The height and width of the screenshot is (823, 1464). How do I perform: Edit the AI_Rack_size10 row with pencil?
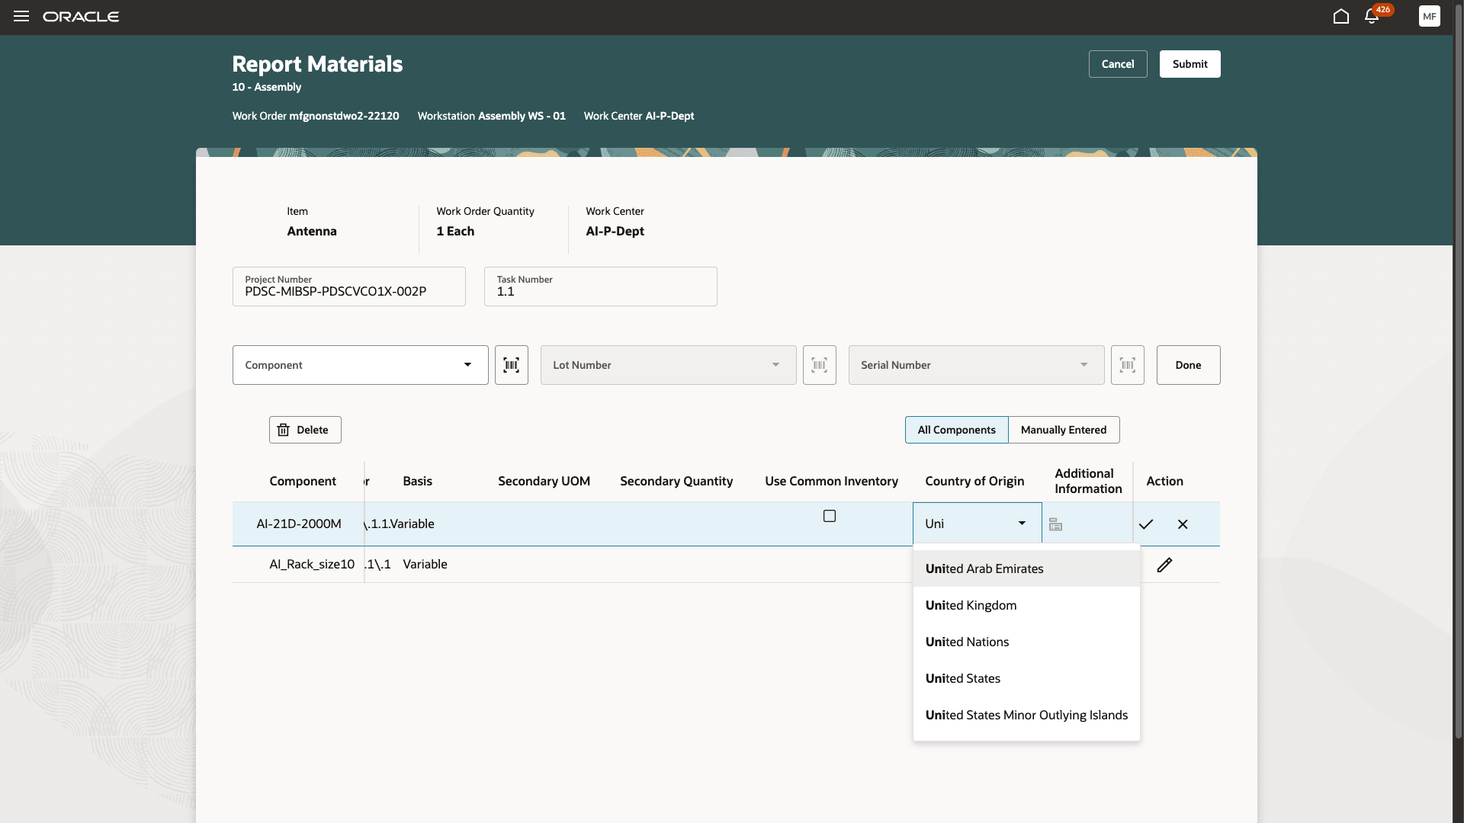click(1164, 565)
